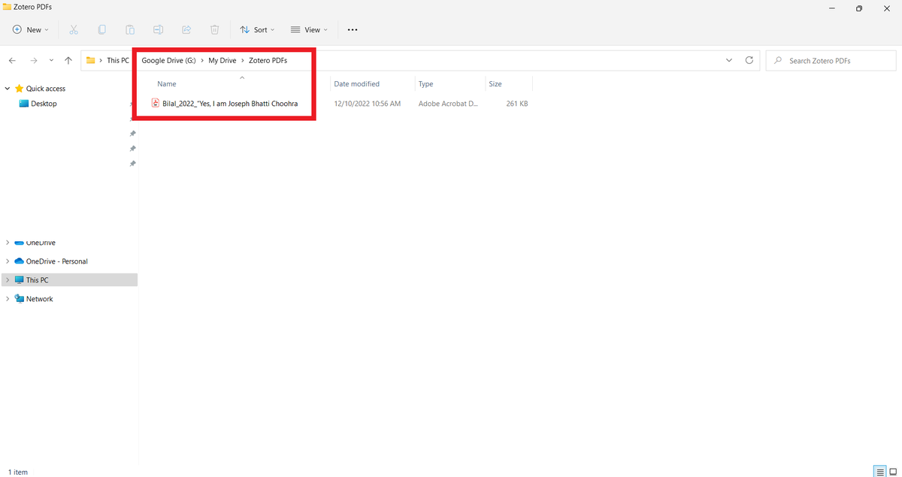The height and width of the screenshot is (477, 902).
Task: Paste from clipboard using Paste icon
Action: (129, 29)
